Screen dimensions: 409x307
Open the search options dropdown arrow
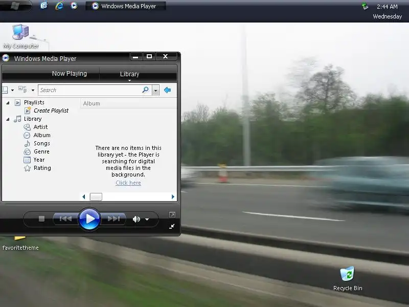(x=156, y=91)
